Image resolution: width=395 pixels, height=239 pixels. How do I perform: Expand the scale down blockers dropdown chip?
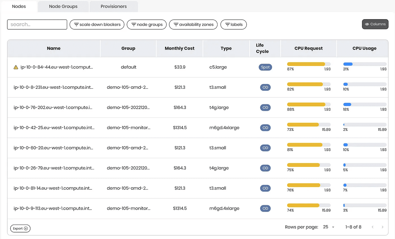tap(97, 25)
